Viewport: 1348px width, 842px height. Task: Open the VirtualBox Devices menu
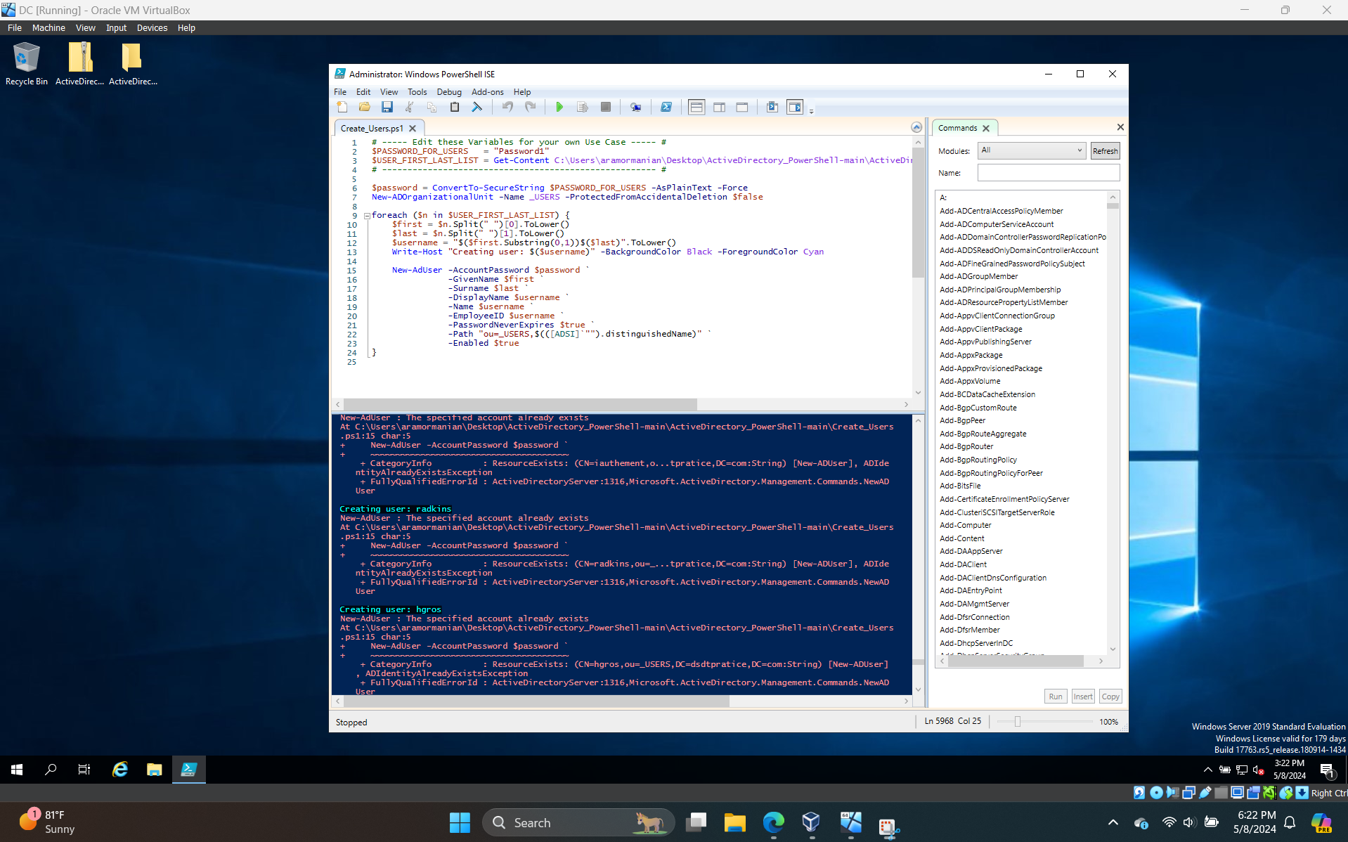coord(152,28)
